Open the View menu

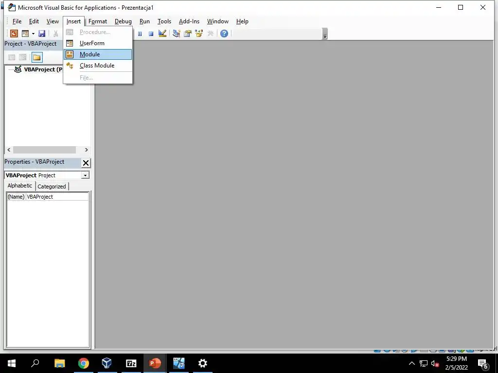53,21
